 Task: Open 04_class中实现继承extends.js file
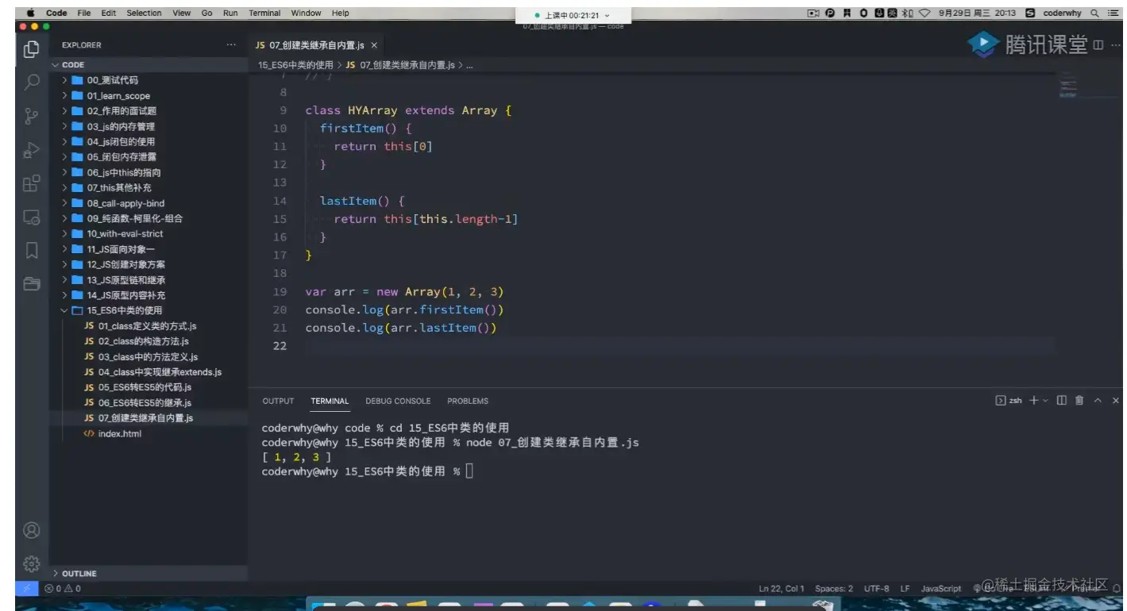pos(148,371)
